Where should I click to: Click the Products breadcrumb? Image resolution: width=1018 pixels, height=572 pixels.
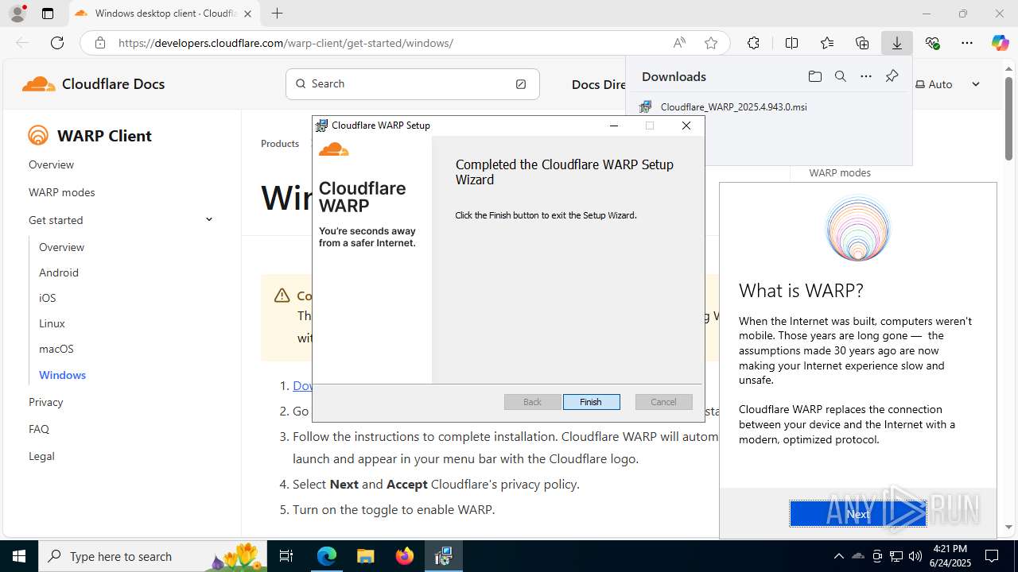(280, 144)
